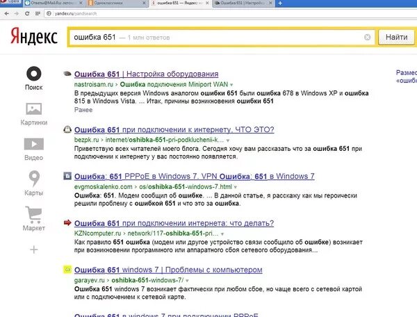Image resolution: width=417 pixels, height=317 pixels.
Task: Open a new tab with plus button
Action: [x=280, y=3]
